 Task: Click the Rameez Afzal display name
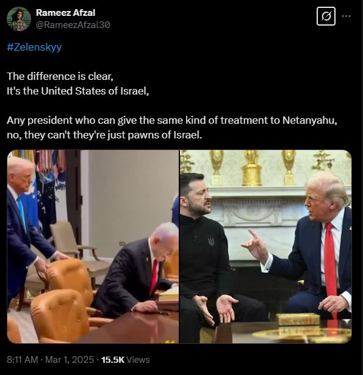click(x=65, y=13)
